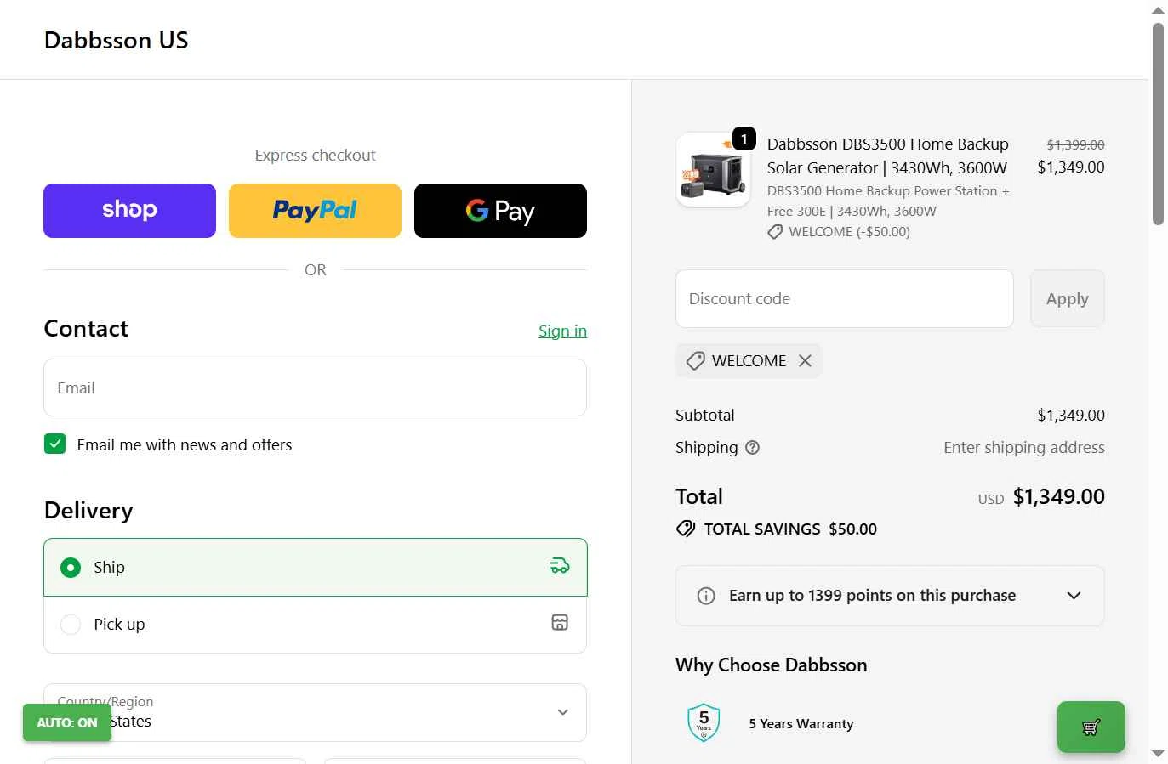Click the WELCOME tag icon in discount chip
The width and height of the screenshot is (1168, 764).
pyautogui.click(x=695, y=360)
